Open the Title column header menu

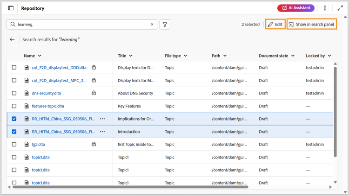click(x=131, y=56)
